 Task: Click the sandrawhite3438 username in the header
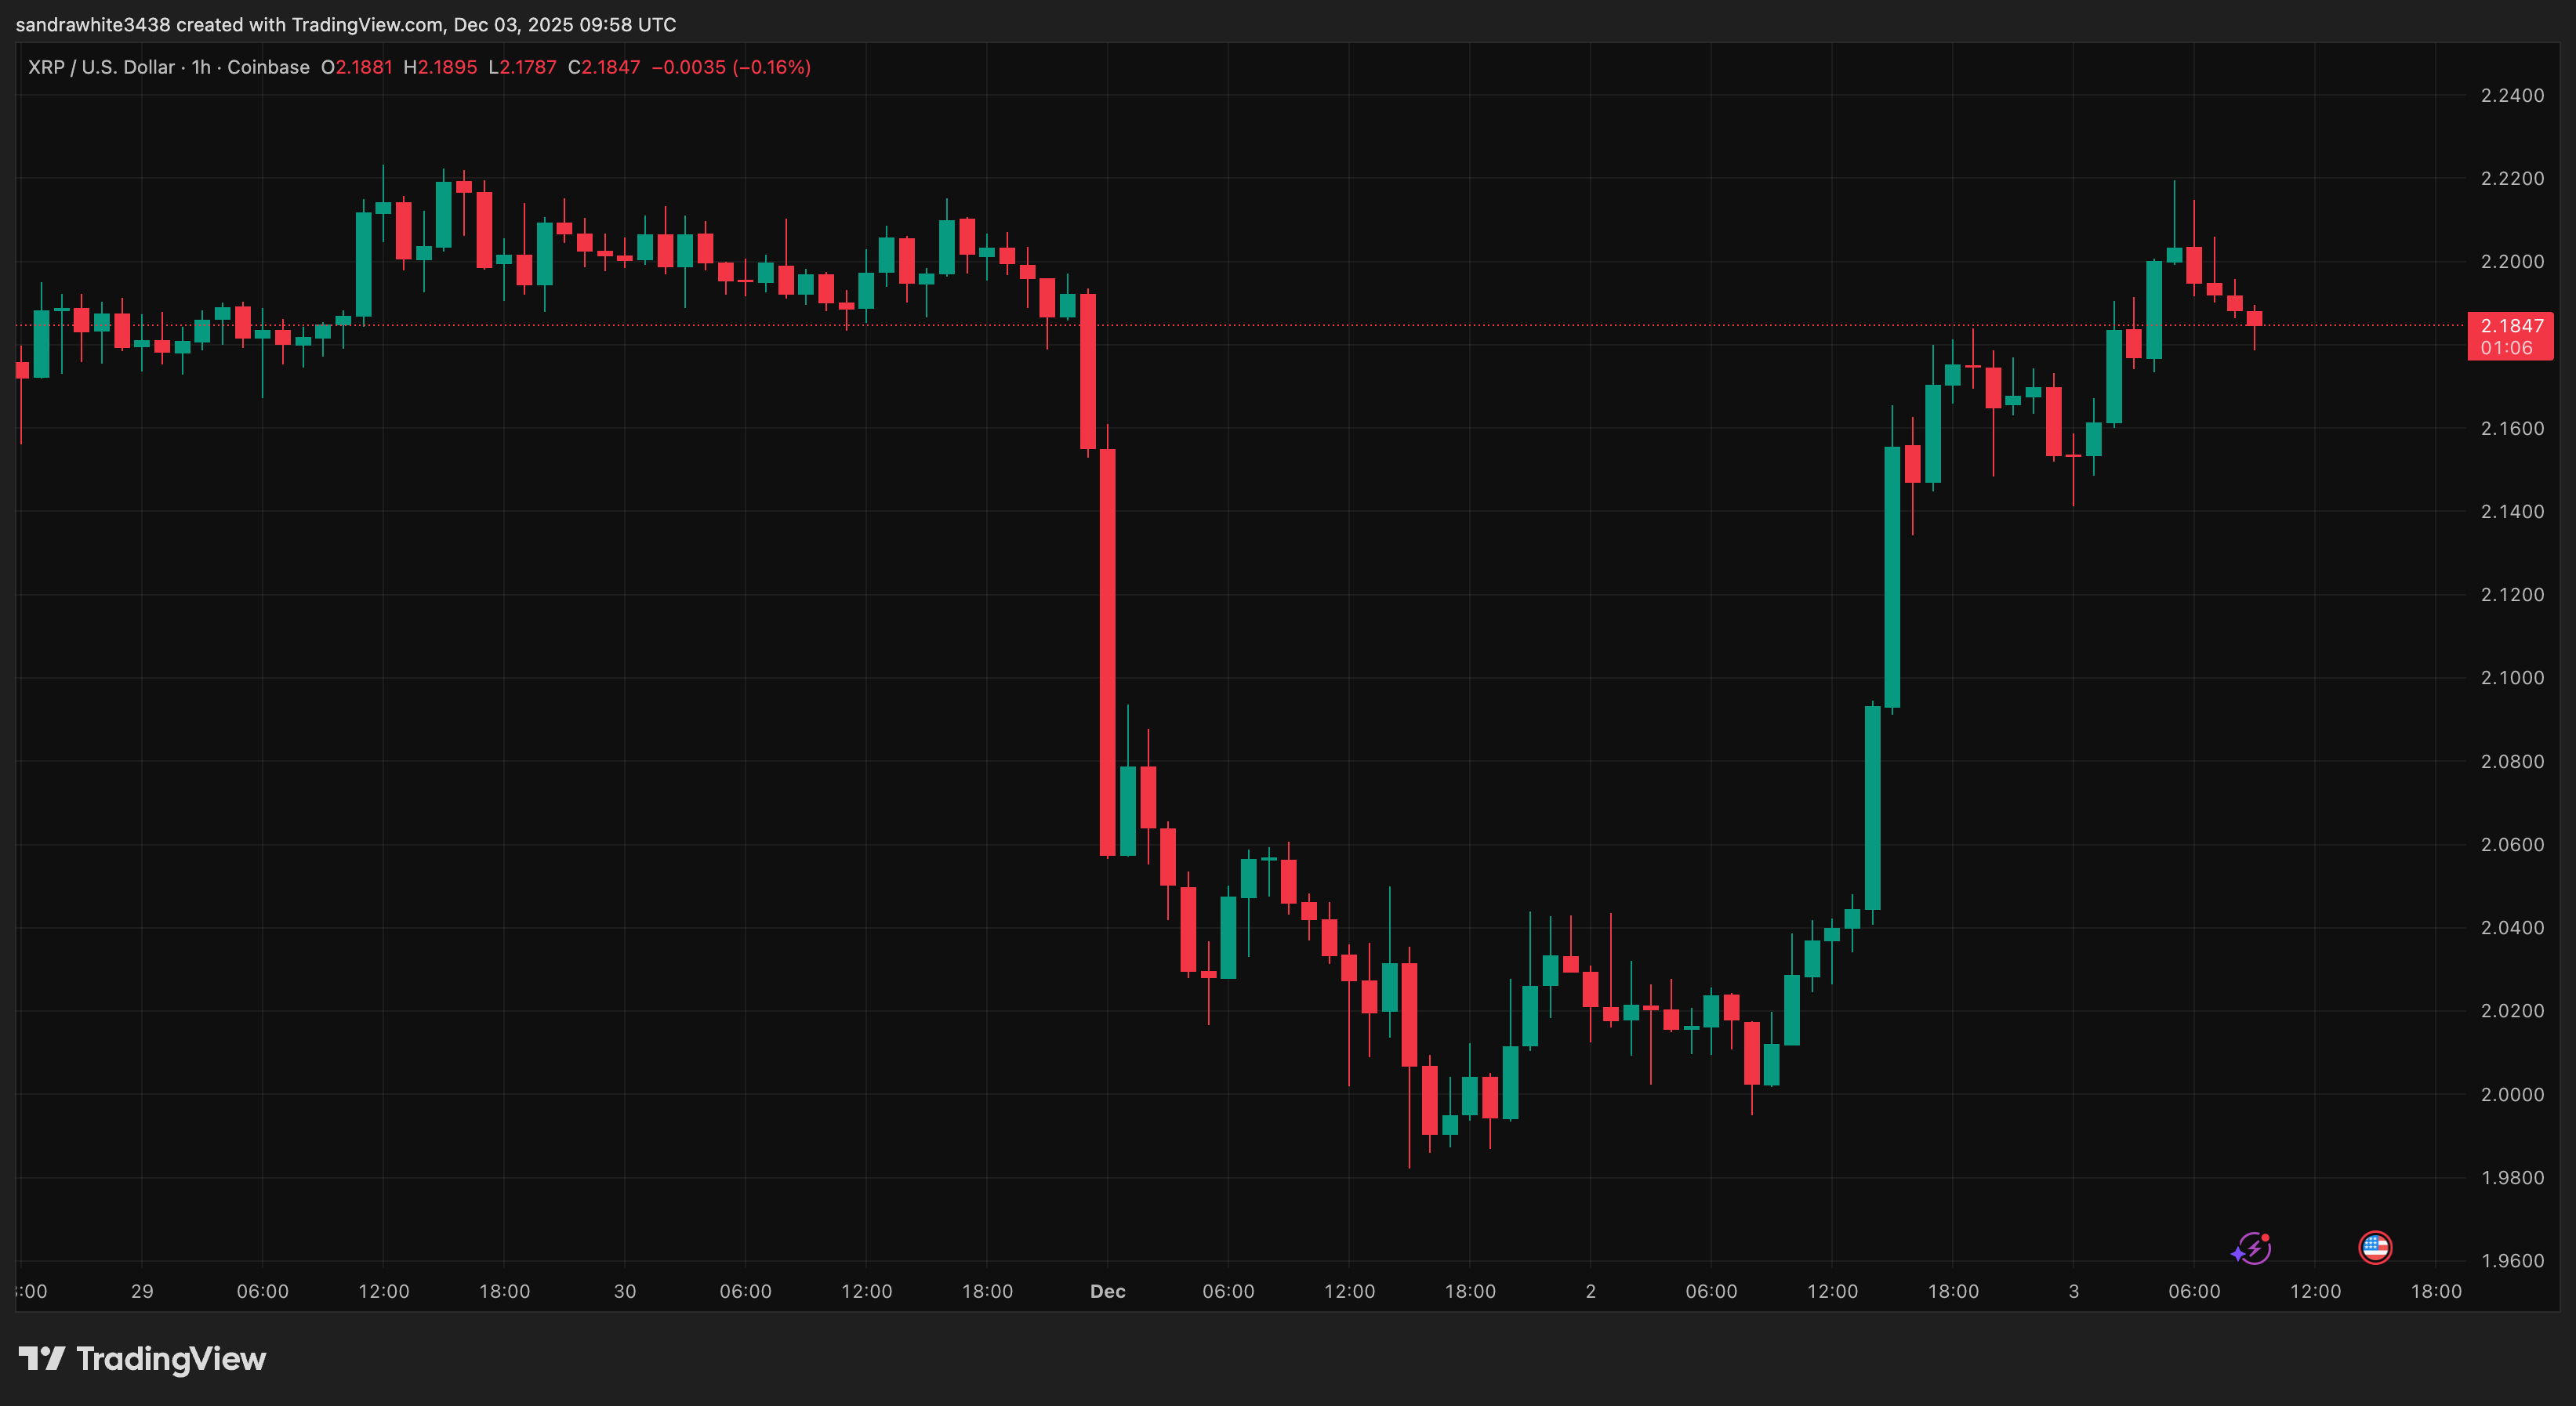(93, 24)
